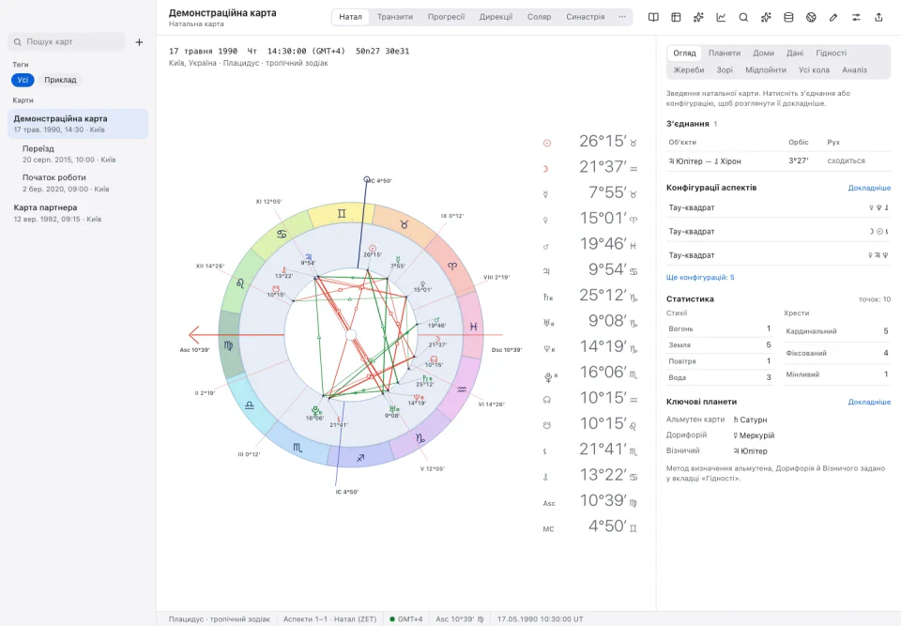Click the magnifier search icon in toolbar
Screen dimensions: 901x626
point(743,17)
